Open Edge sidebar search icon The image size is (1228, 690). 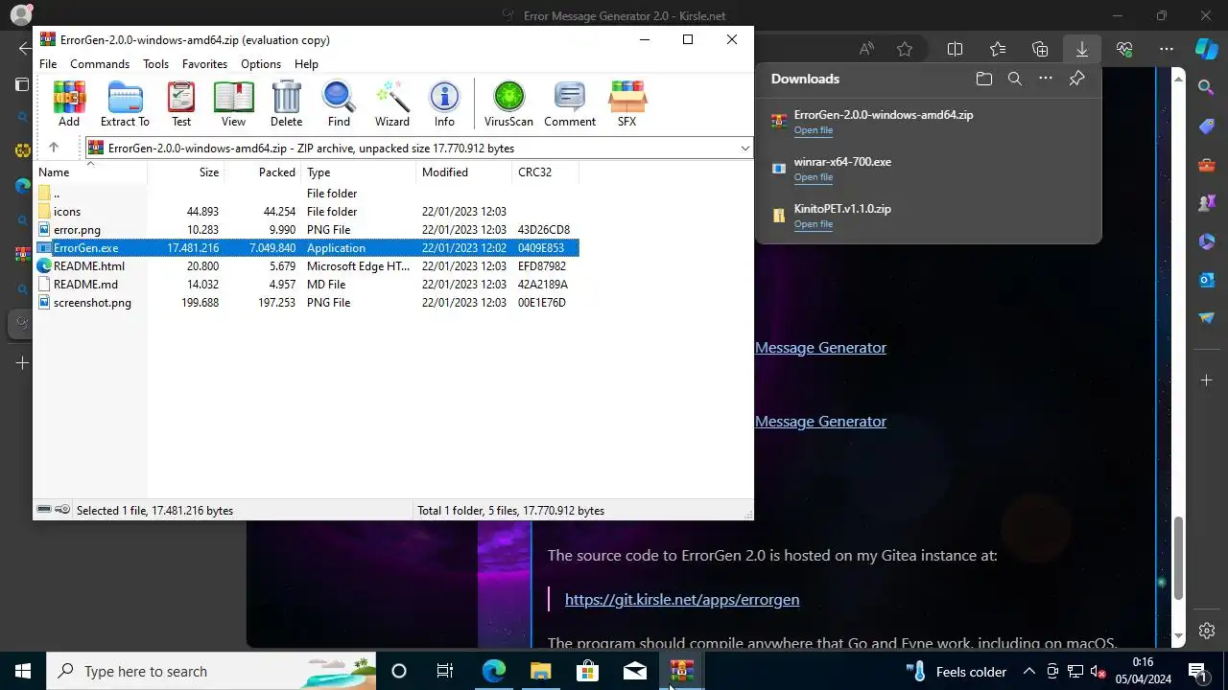1206,87
